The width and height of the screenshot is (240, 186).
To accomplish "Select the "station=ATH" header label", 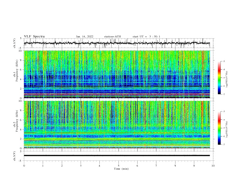I will 112,36.
